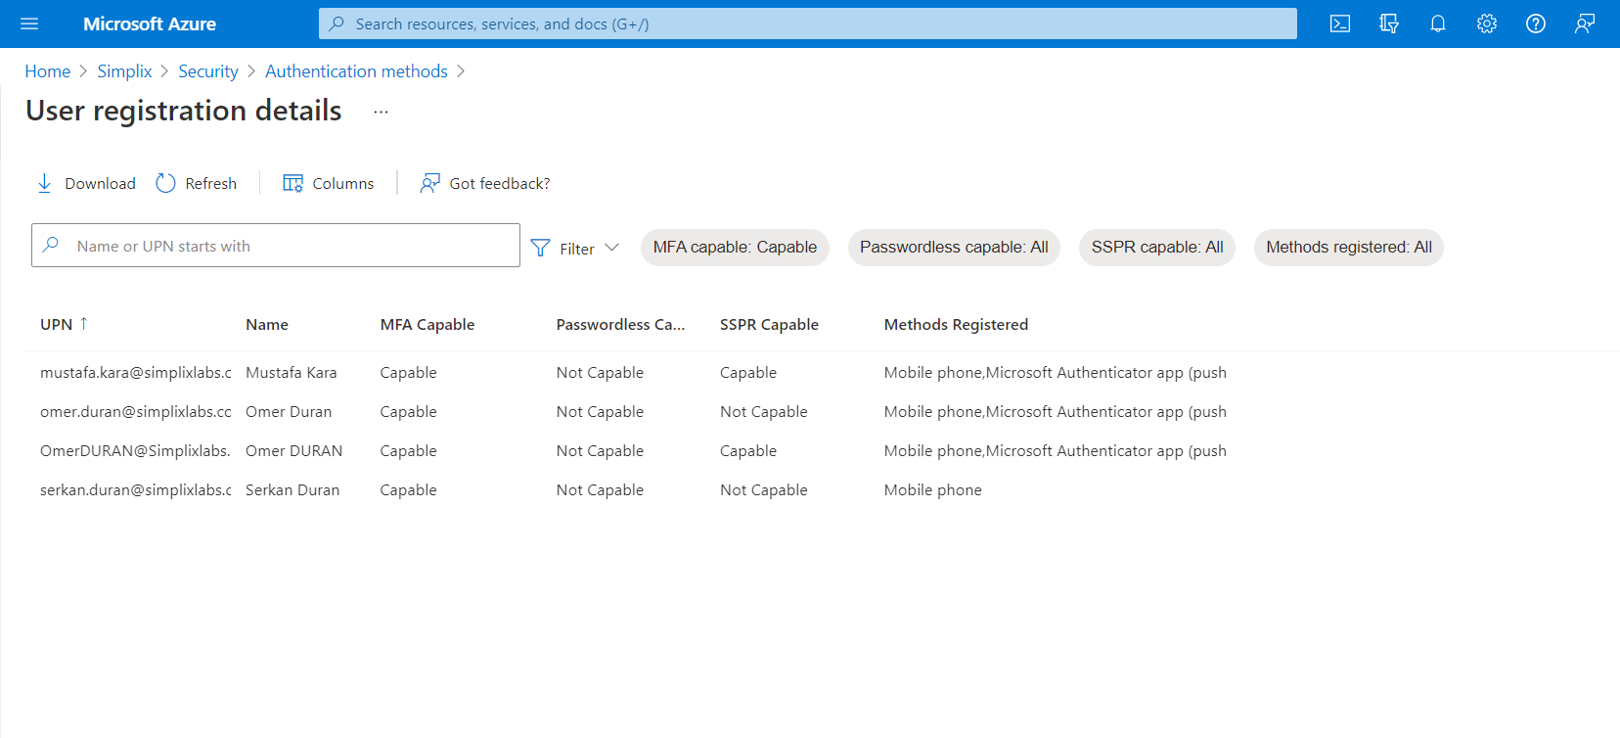
Task: Click the UPN sort ascending arrow
Action: coord(84,323)
